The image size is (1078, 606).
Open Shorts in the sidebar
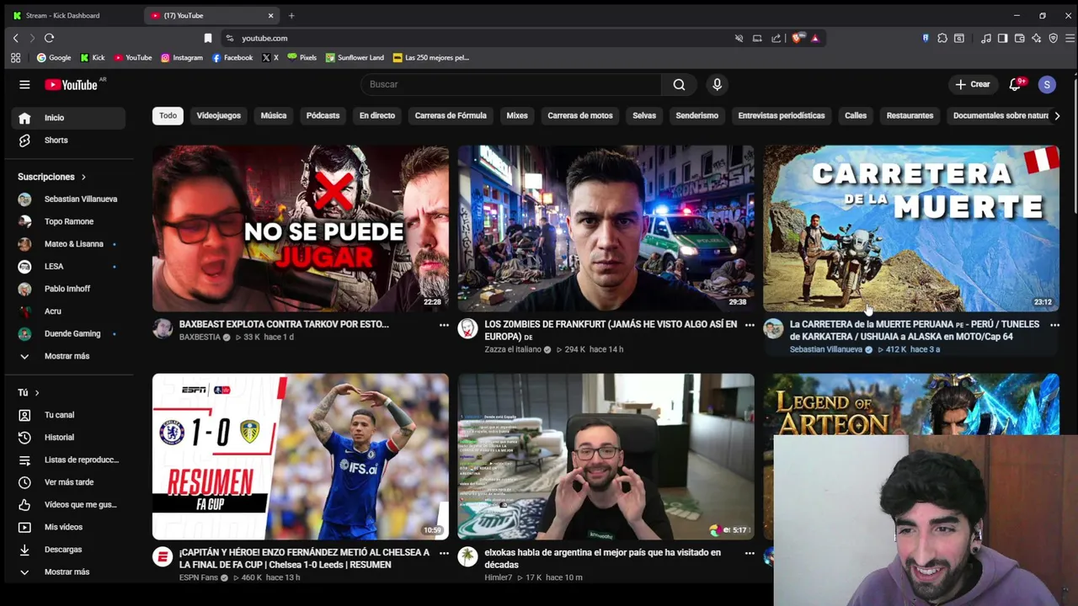click(67, 140)
